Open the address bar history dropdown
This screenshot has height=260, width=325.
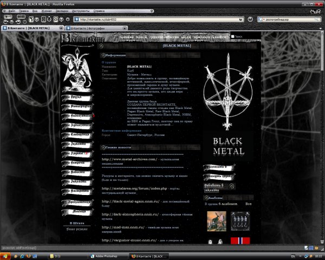pos(240,19)
